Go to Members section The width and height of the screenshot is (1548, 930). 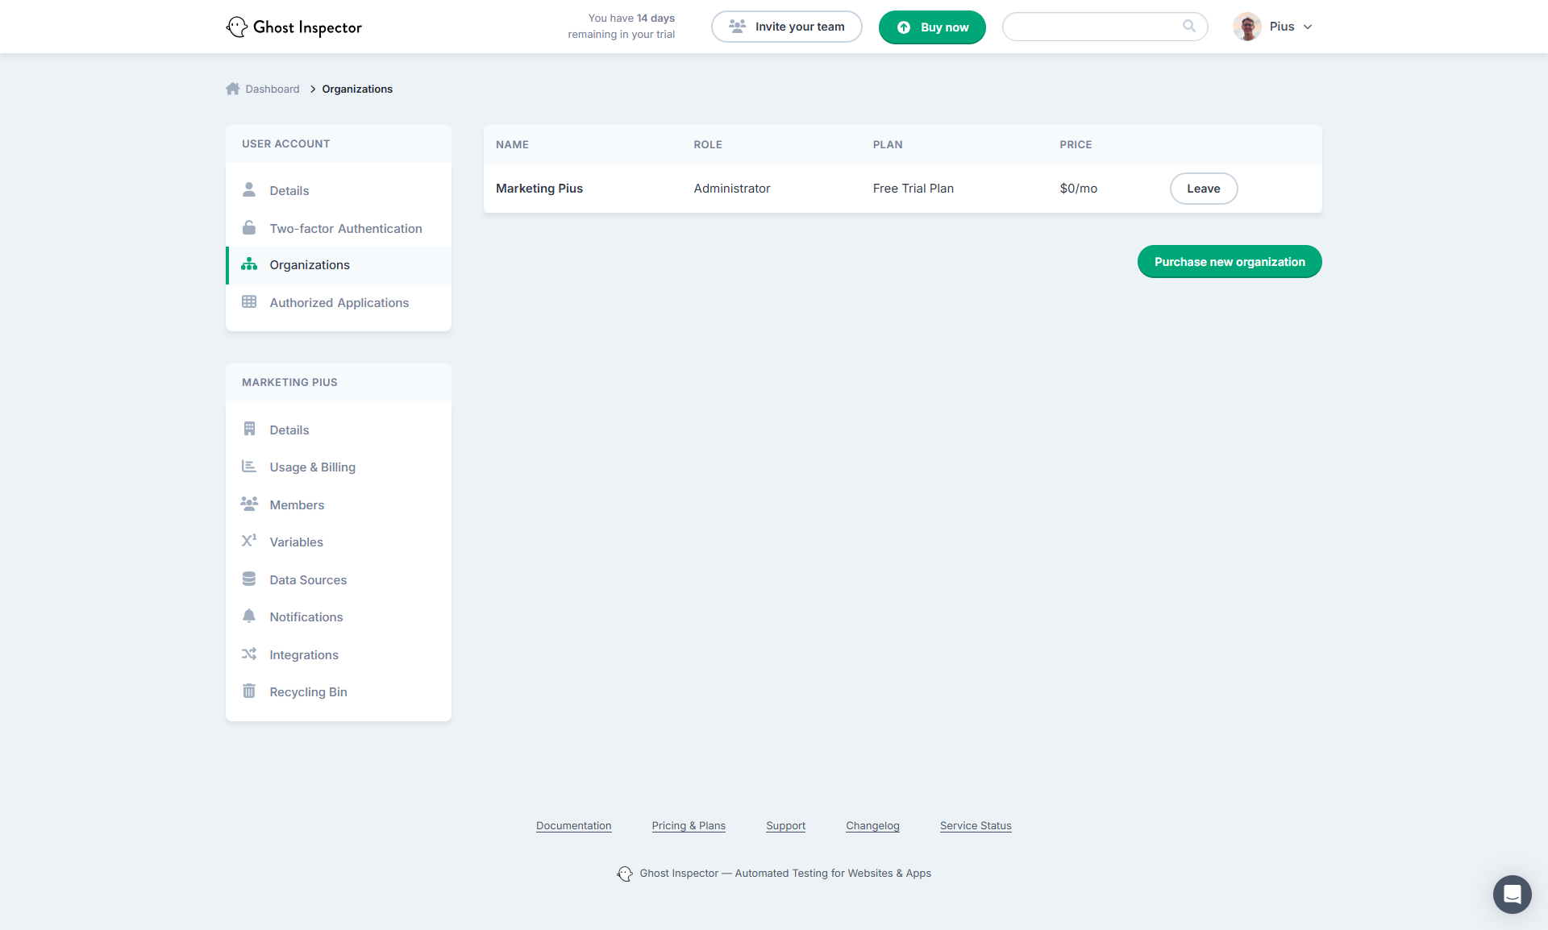click(x=297, y=504)
